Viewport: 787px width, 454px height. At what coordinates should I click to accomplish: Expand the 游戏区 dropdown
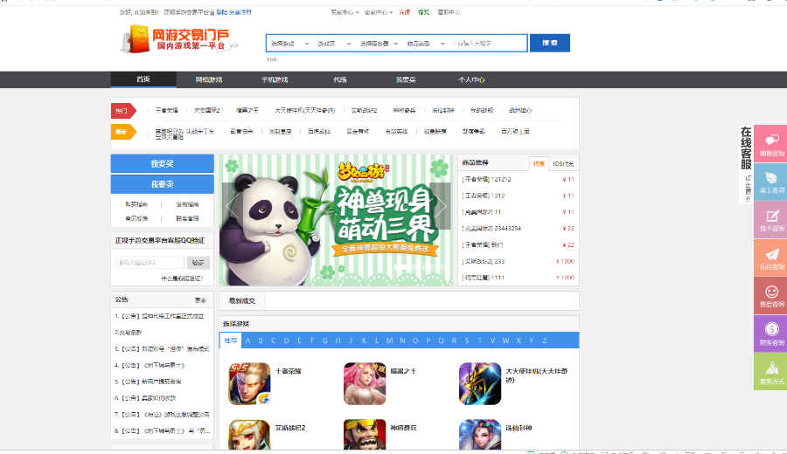(x=334, y=44)
